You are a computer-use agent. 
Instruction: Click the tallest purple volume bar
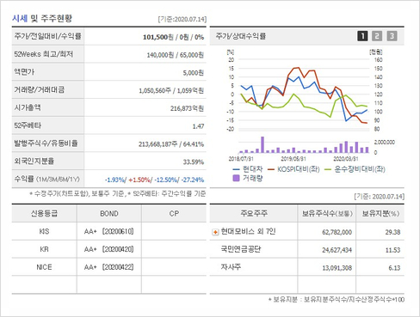coord(262,144)
